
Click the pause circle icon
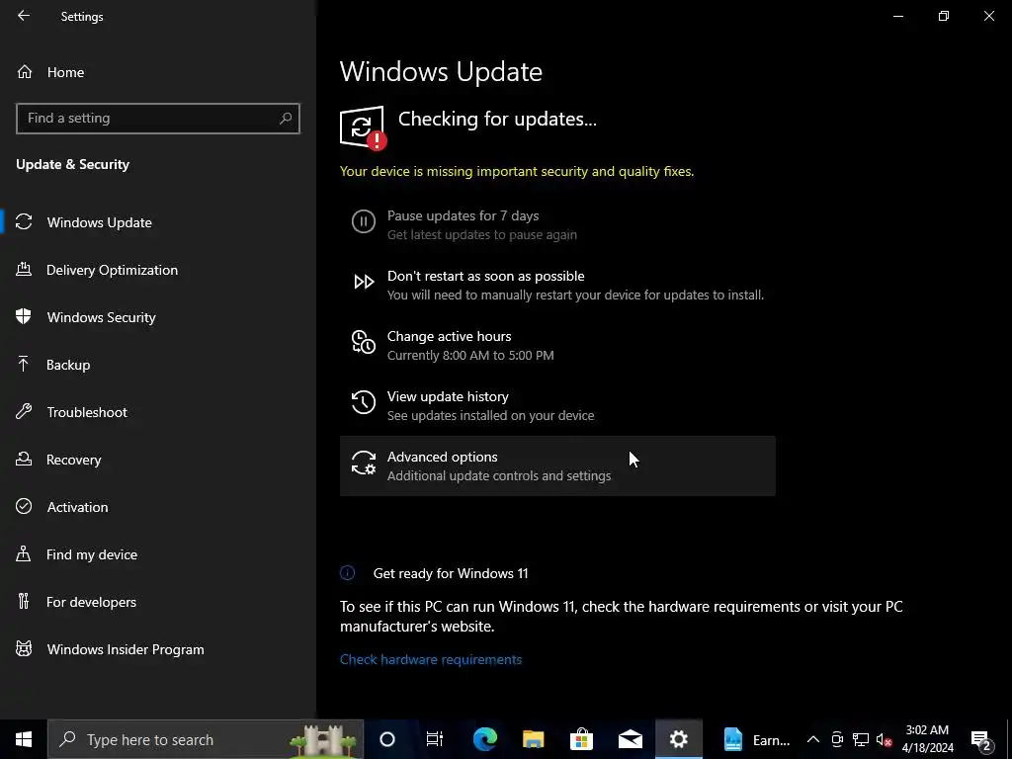[364, 221]
